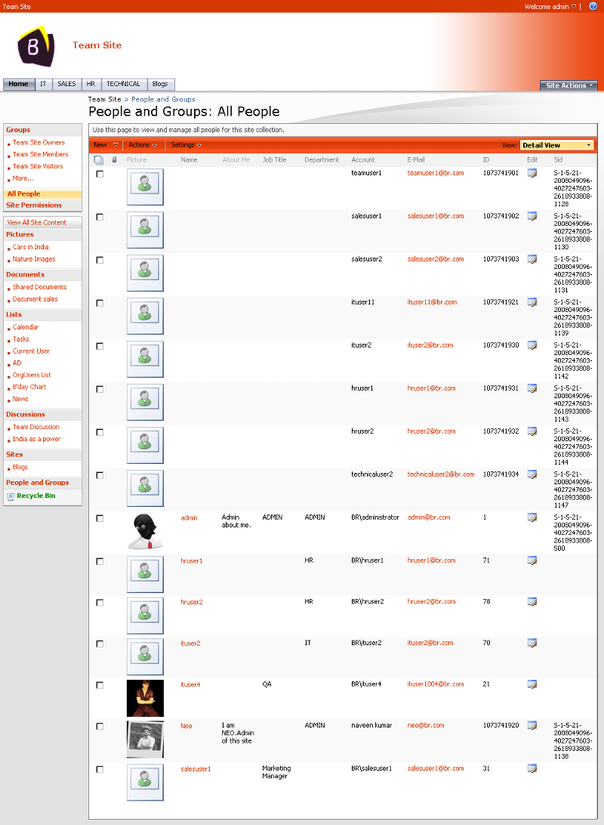
Task: Click the Edit icon for salesuser1 at the bottom
Action: [x=533, y=768]
